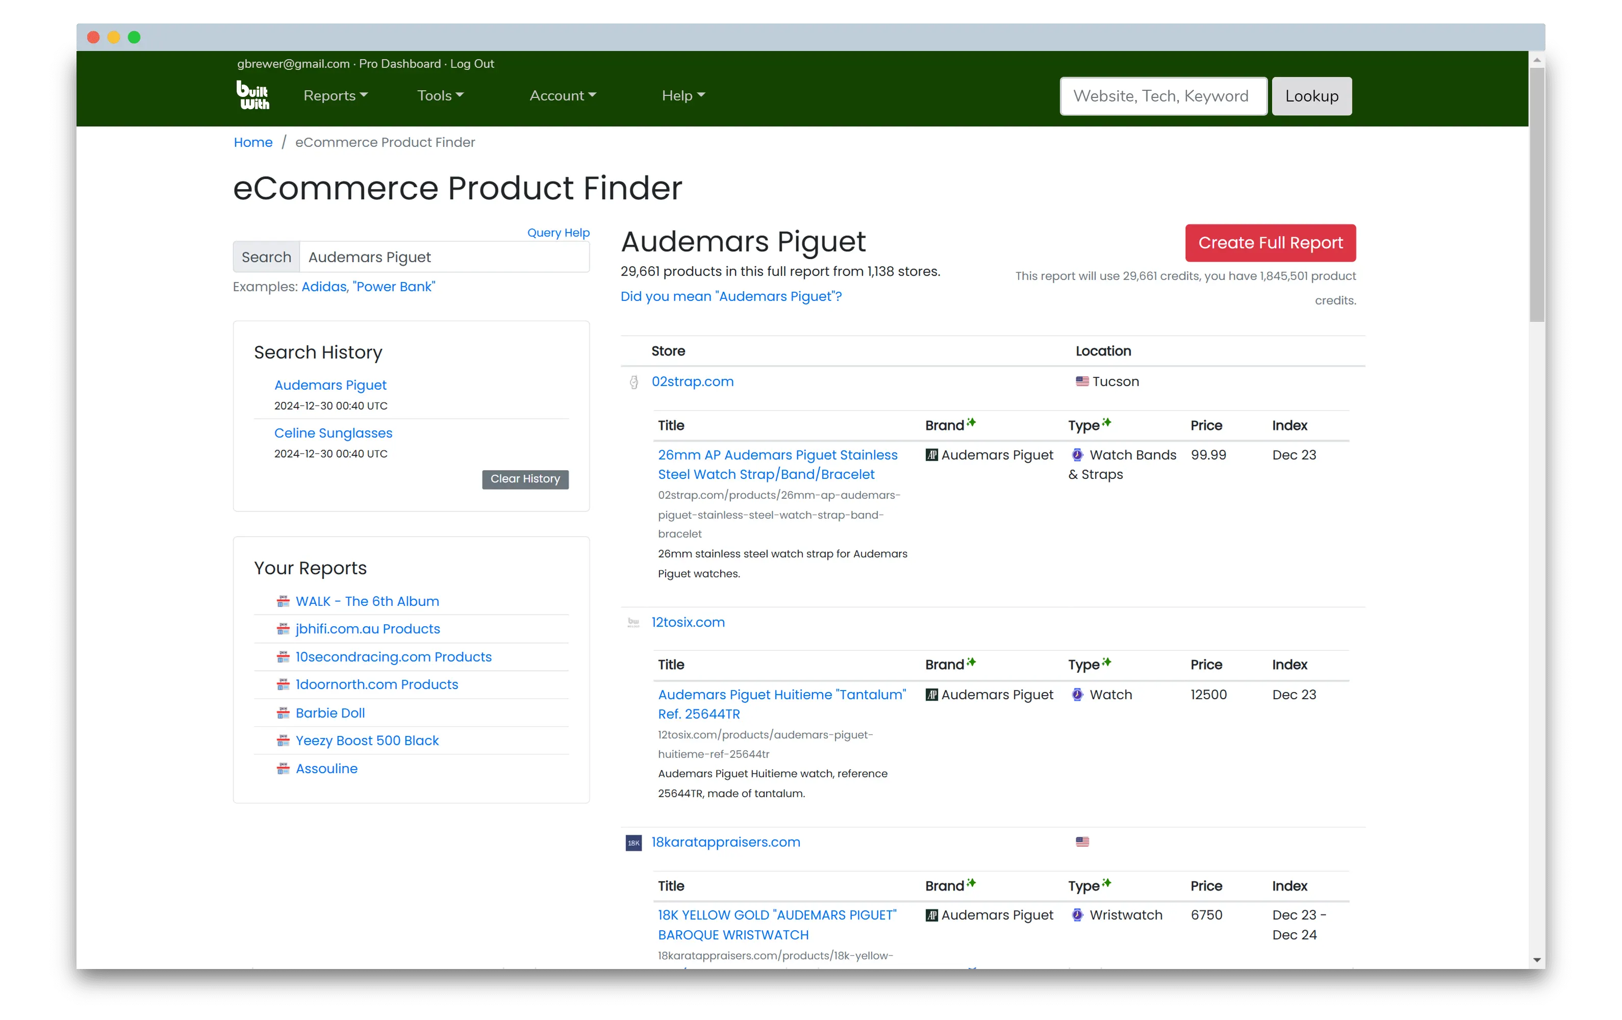The width and height of the screenshot is (1622, 1020).
Task: Open the 12tosix.com store link
Action: coord(688,622)
